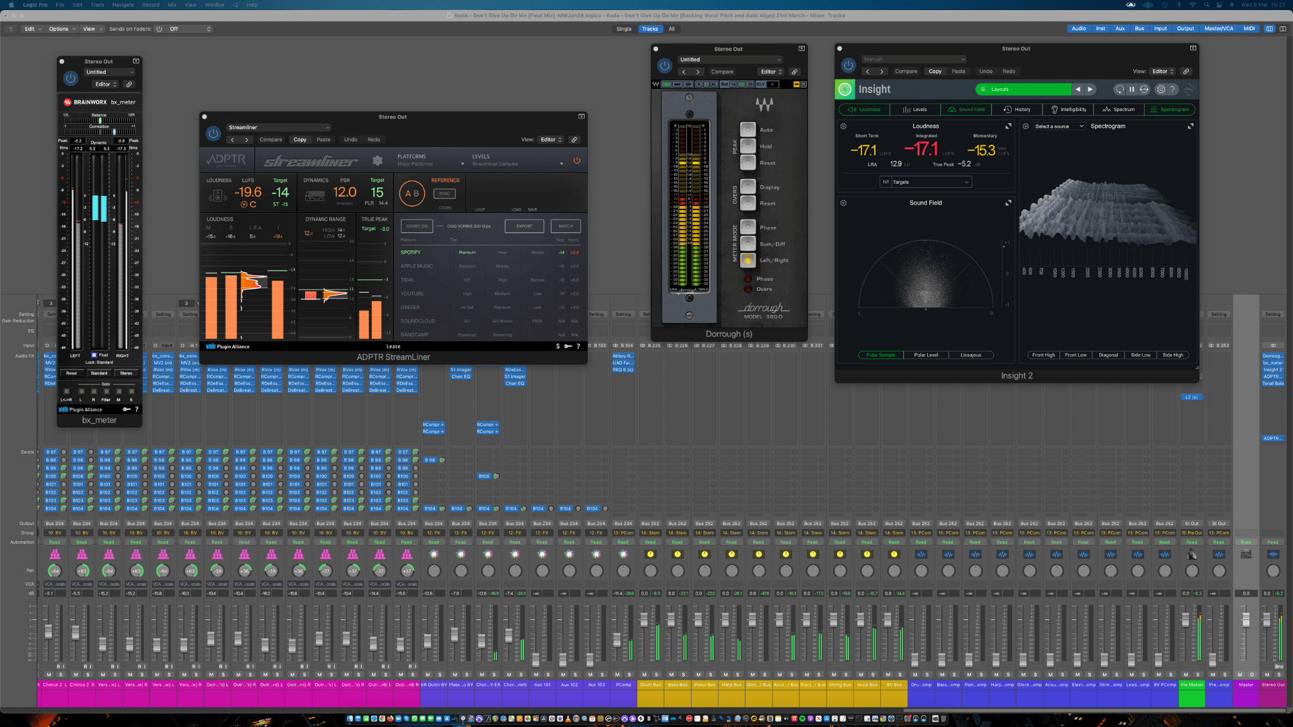The height and width of the screenshot is (727, 1293).
Task: Toggle orange power icon in Streamliner
Action: (x=576, y=160)
